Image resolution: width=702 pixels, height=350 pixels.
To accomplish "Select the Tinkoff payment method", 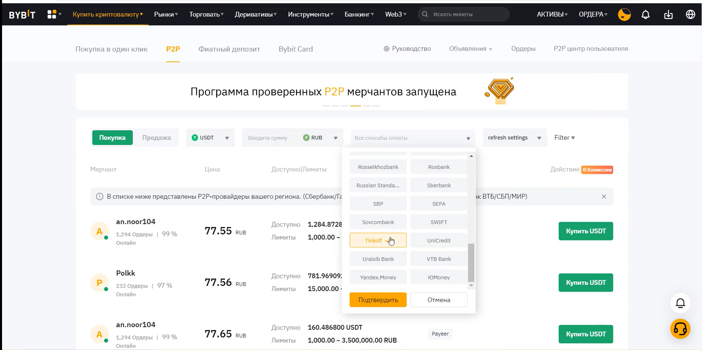I will [x=378, y=240].
